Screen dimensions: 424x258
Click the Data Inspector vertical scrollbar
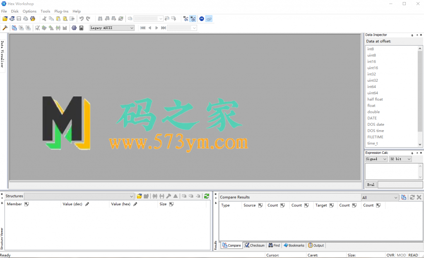[x=420, y=97]
